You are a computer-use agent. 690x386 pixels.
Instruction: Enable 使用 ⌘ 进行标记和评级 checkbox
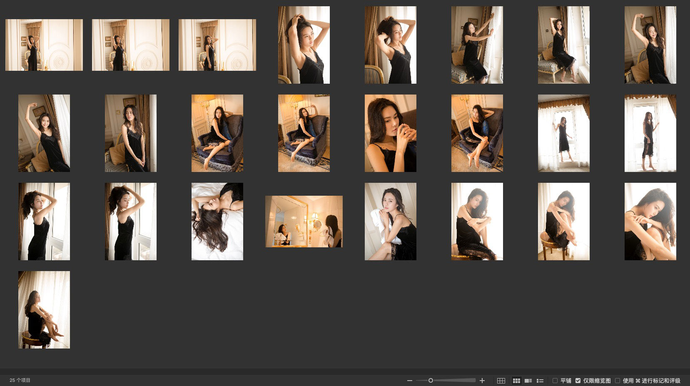[x=618, y=381]
